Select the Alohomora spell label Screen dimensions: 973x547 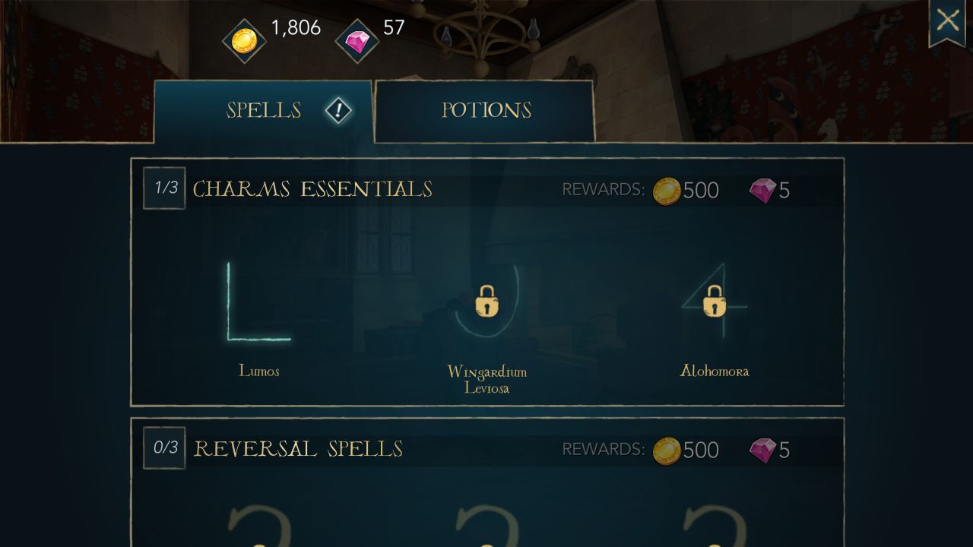click(x=715, y=371)
